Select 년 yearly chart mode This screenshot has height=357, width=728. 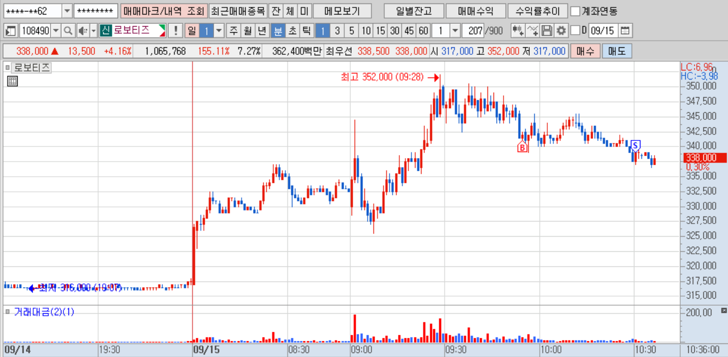pos(262,31)
